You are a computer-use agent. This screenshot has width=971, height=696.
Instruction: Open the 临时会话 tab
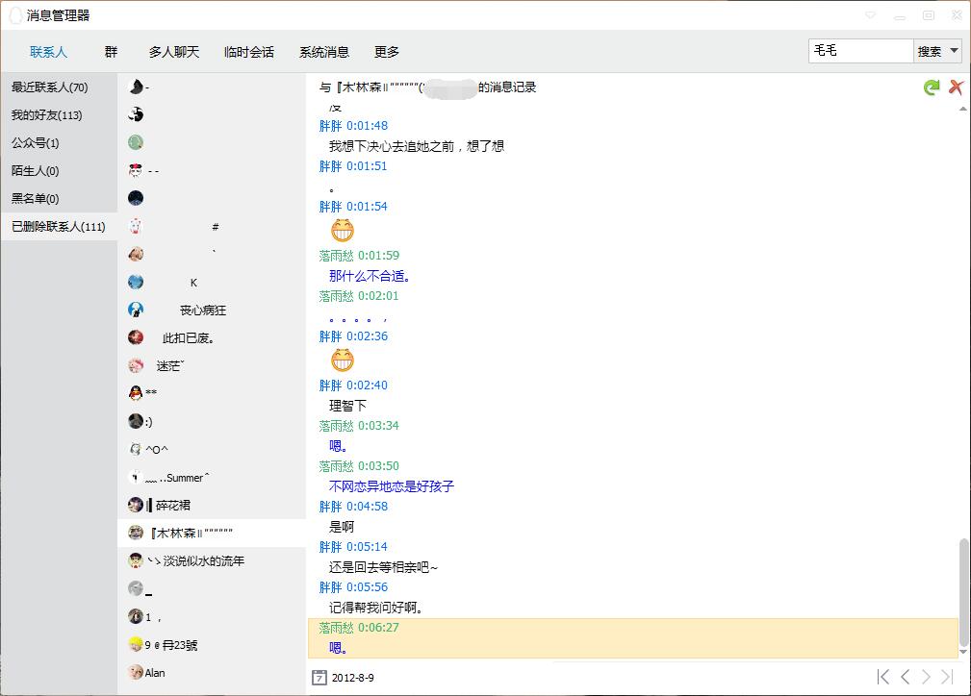click(249, 52)
